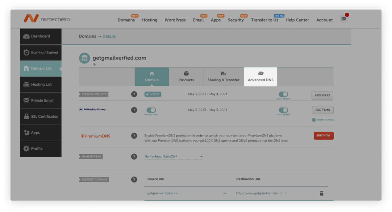Viewport: 392px width, 212px height.
Task: Click the Products box icon
Action: pyautogui.click(x=186, y=74)
